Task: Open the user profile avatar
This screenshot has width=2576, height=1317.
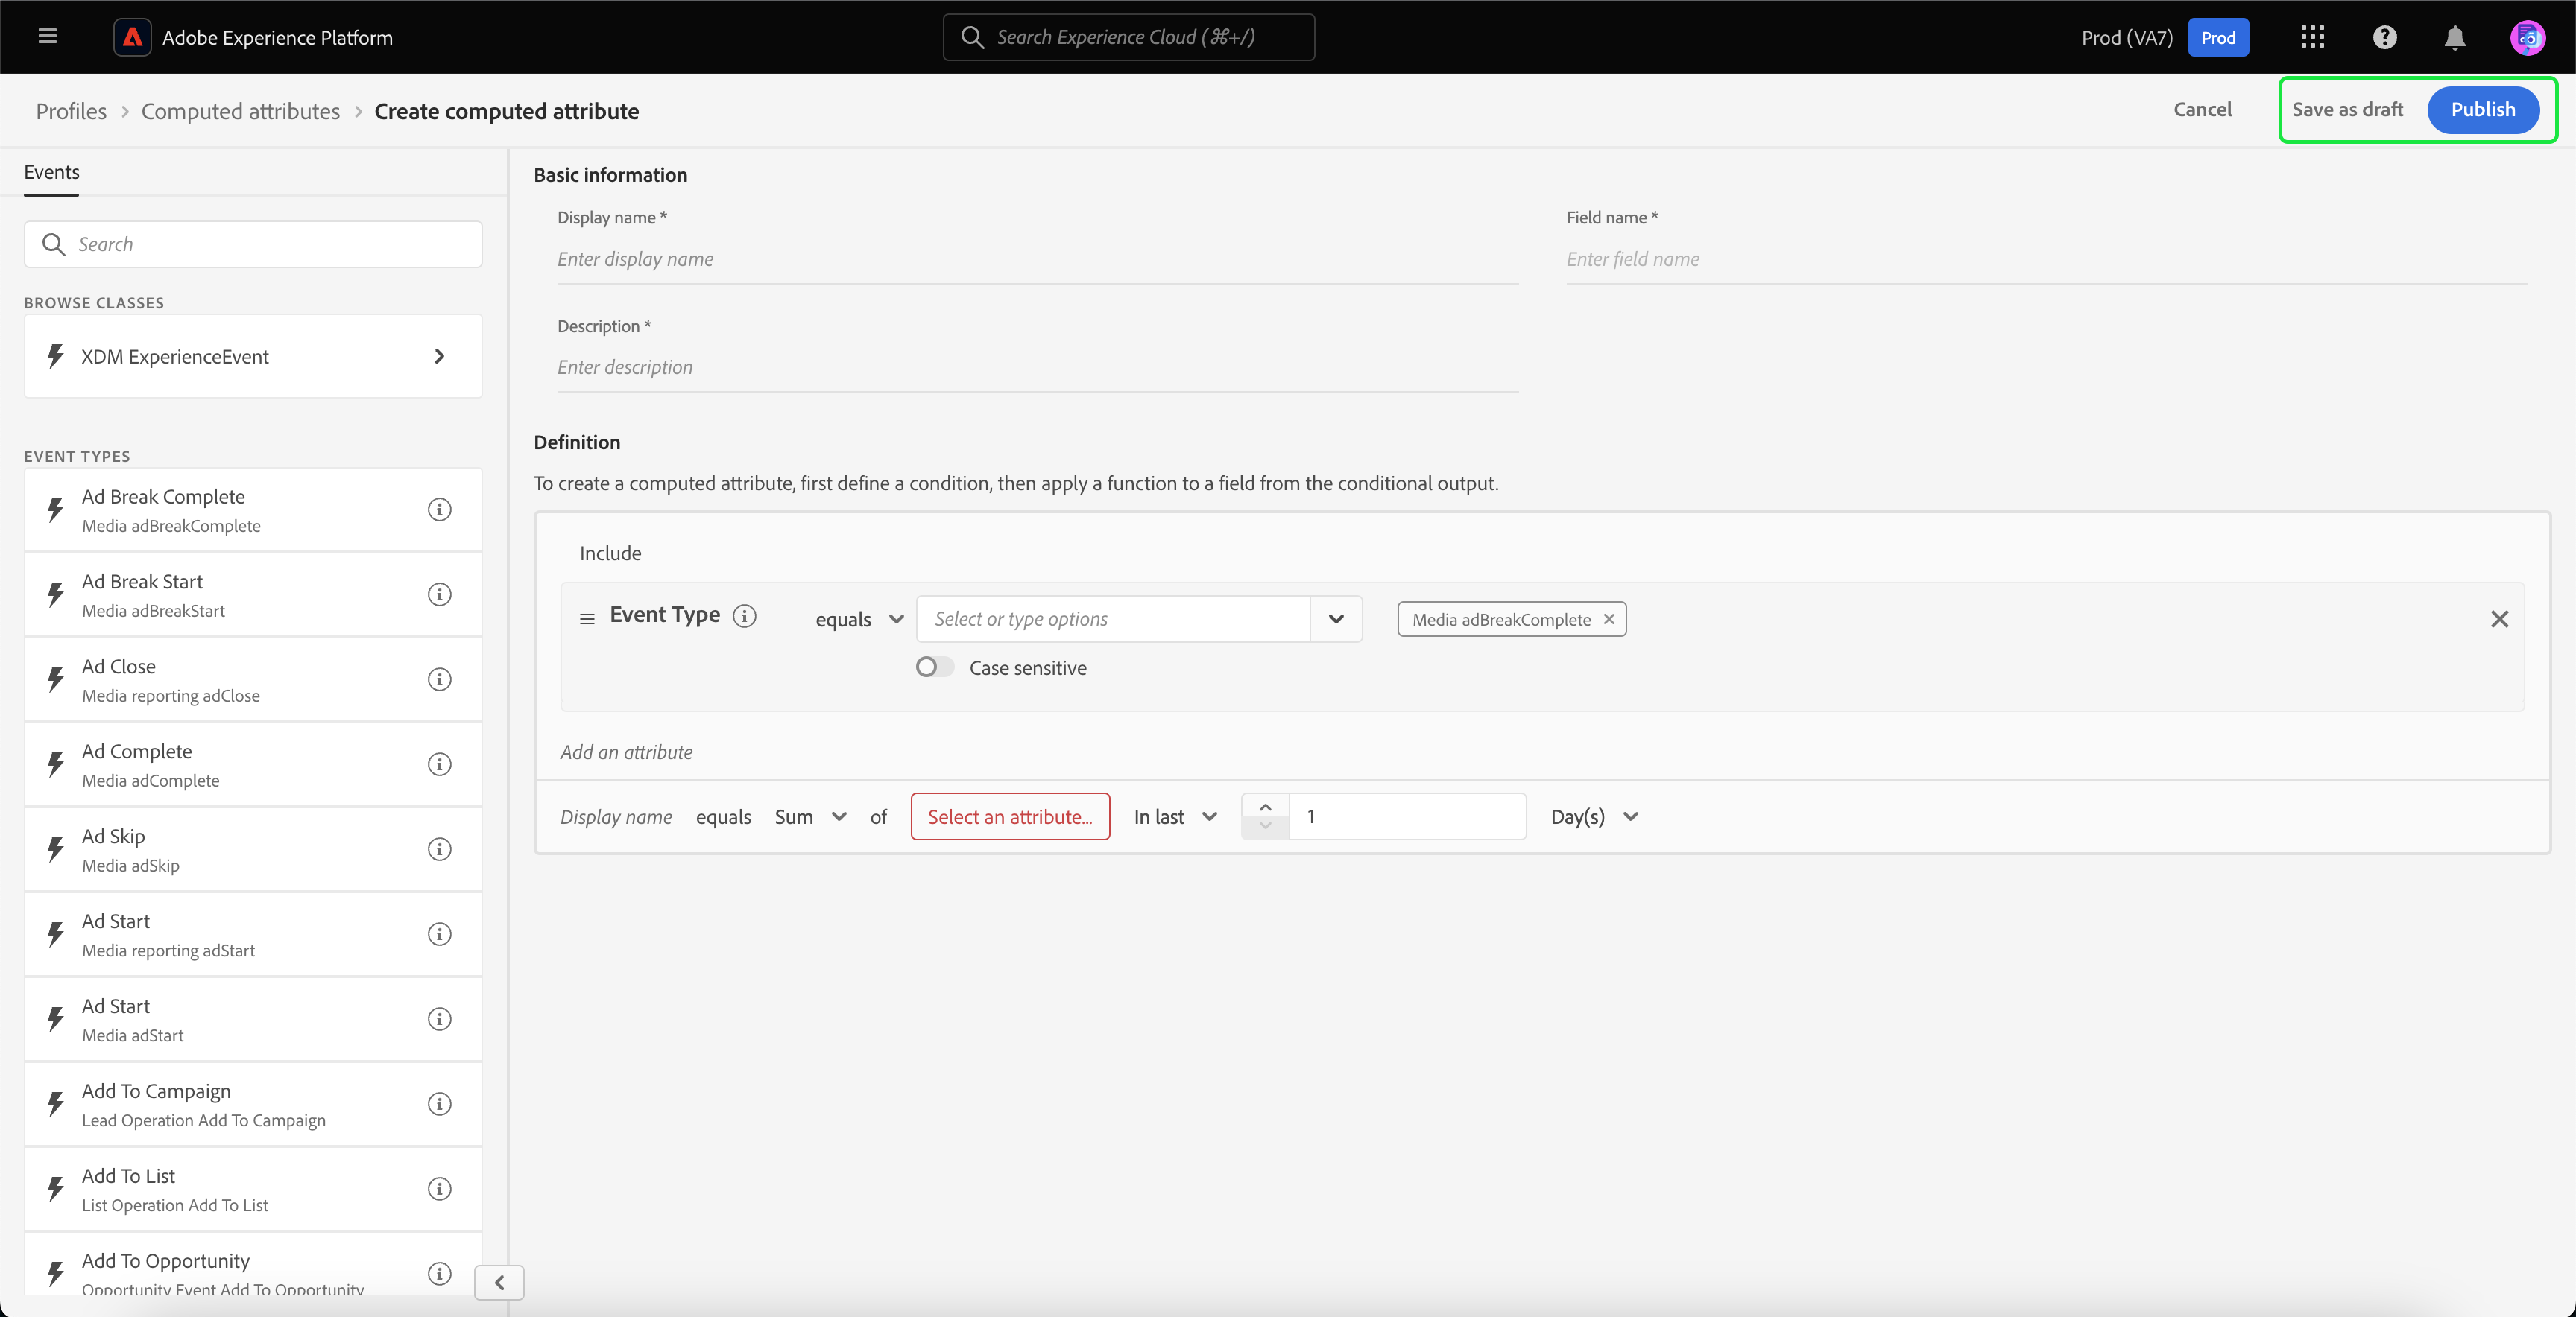Action: coord(2527,37)
